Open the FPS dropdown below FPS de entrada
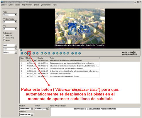The image size is (142, 118). (10, 29)
